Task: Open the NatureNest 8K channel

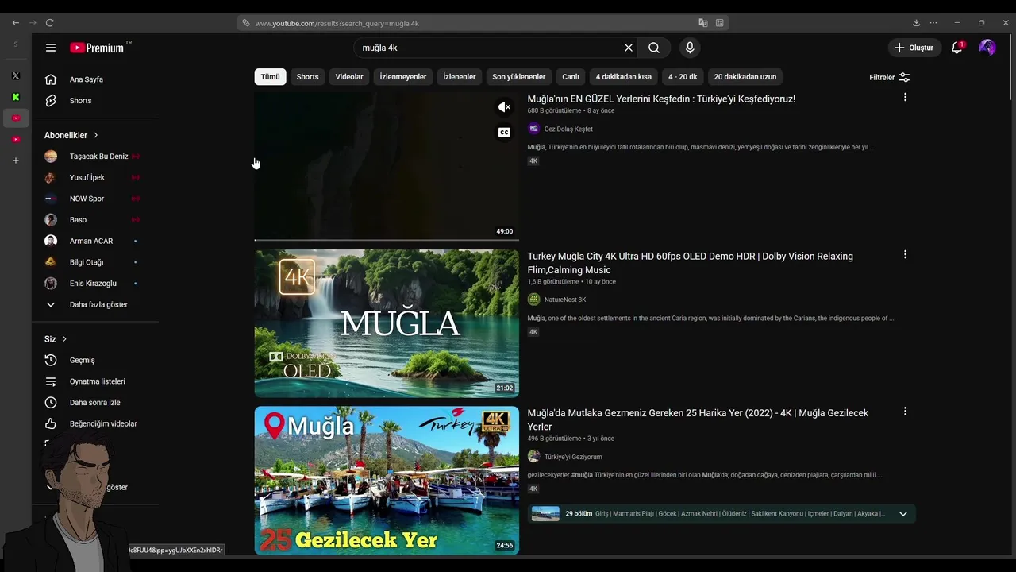Action: click(x=565, y=300)
